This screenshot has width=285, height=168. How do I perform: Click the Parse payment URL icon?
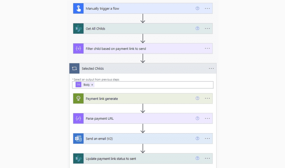pos(77,118)
